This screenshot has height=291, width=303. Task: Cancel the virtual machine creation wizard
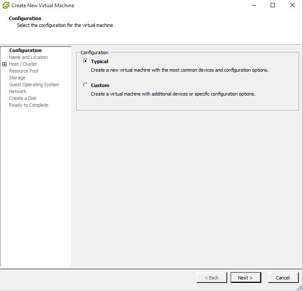(x=283, y=278)
